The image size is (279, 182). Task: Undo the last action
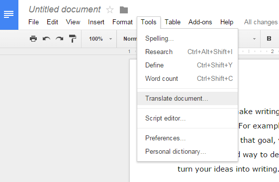tap(46, 39)
